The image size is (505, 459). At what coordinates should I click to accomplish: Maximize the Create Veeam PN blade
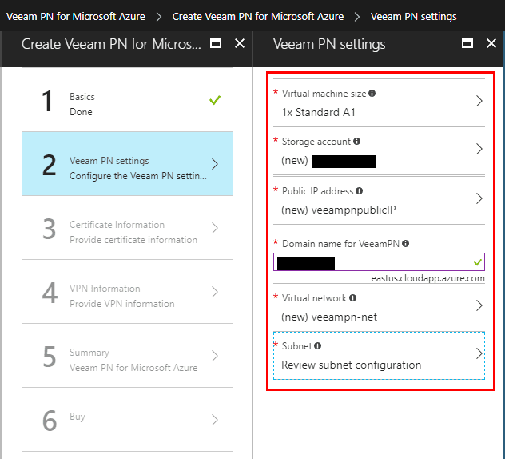coord(216,43)
